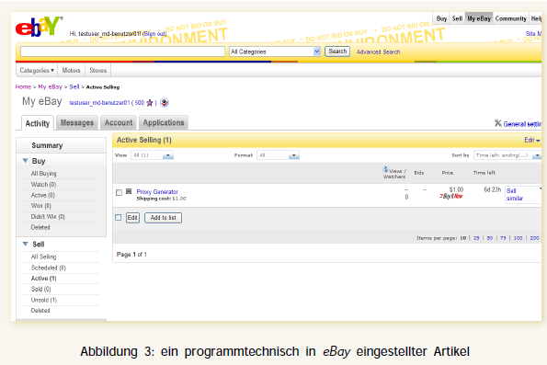
Task: Open the Community top navigation item
Action: [511, 18]
